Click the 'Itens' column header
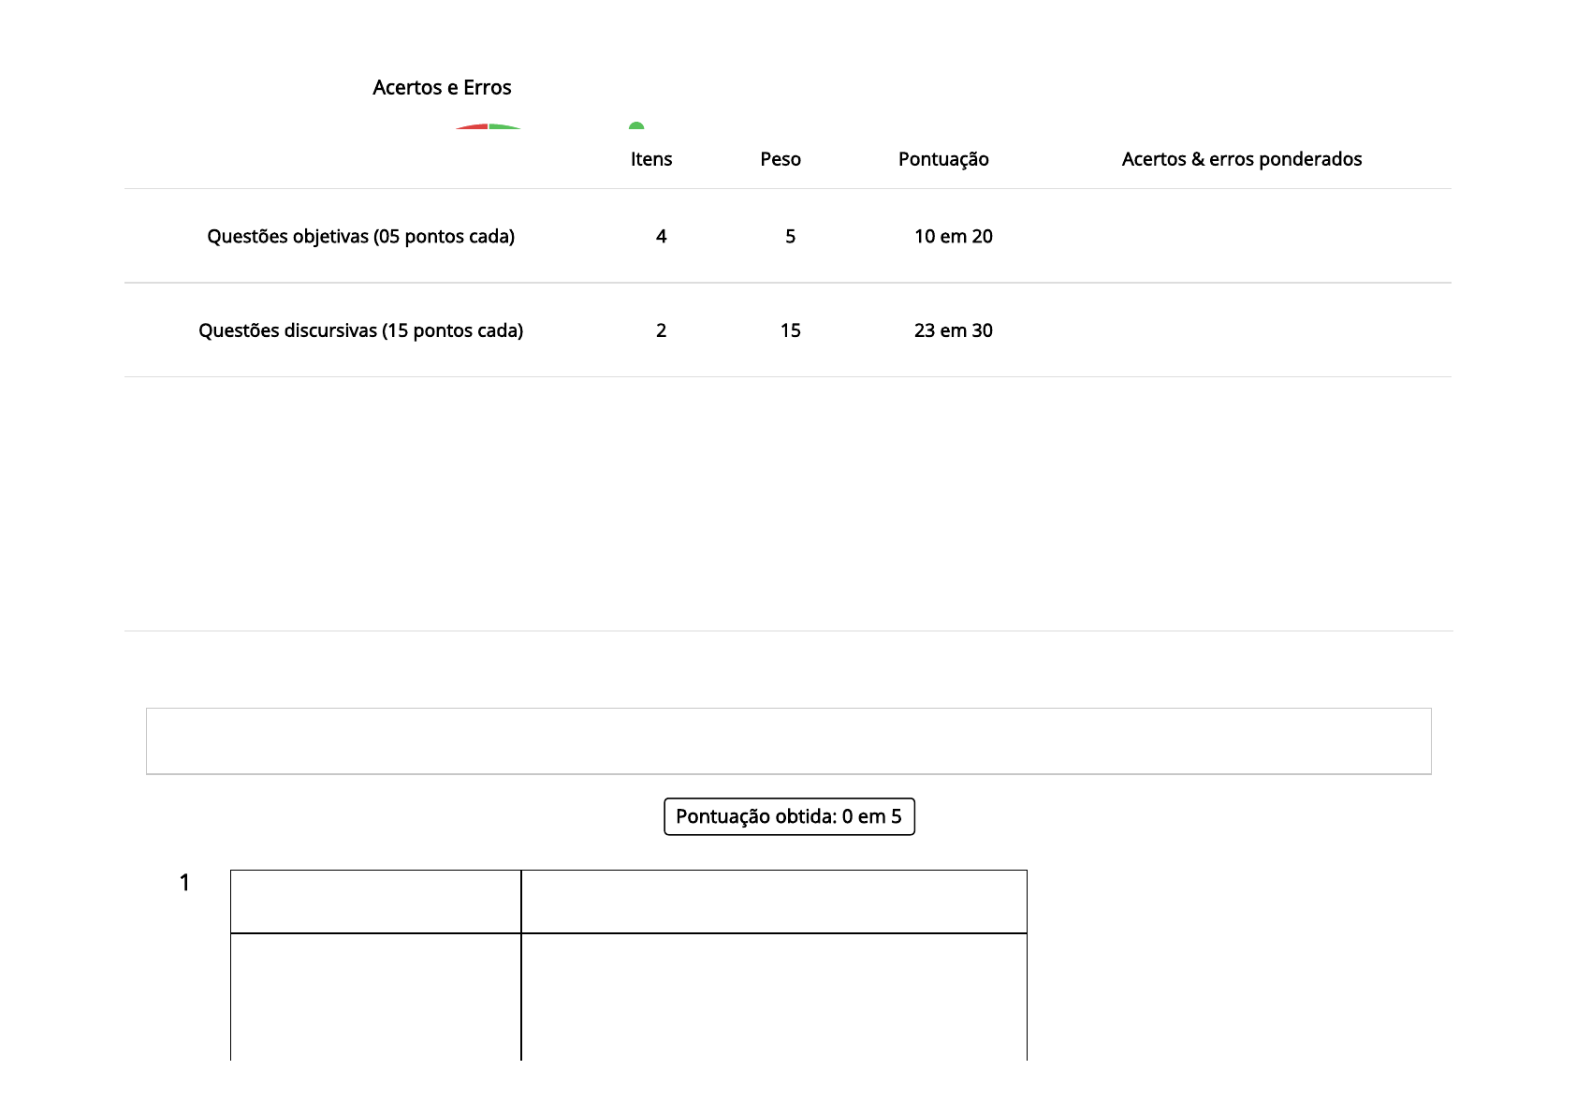This screenshot has width=1576, height=1114. coord(651,159)
